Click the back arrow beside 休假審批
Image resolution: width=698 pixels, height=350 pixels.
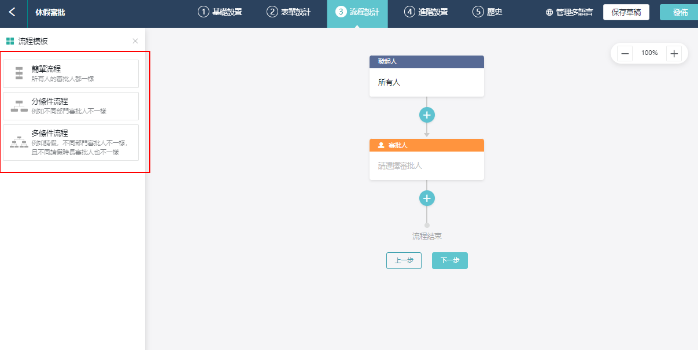click(x=12, y=12)
